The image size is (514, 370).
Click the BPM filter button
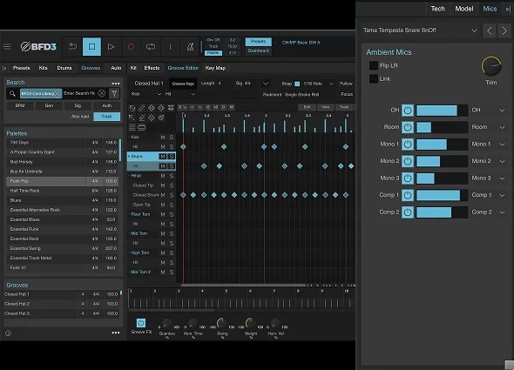pyautogui.click(x=20, y=106)
